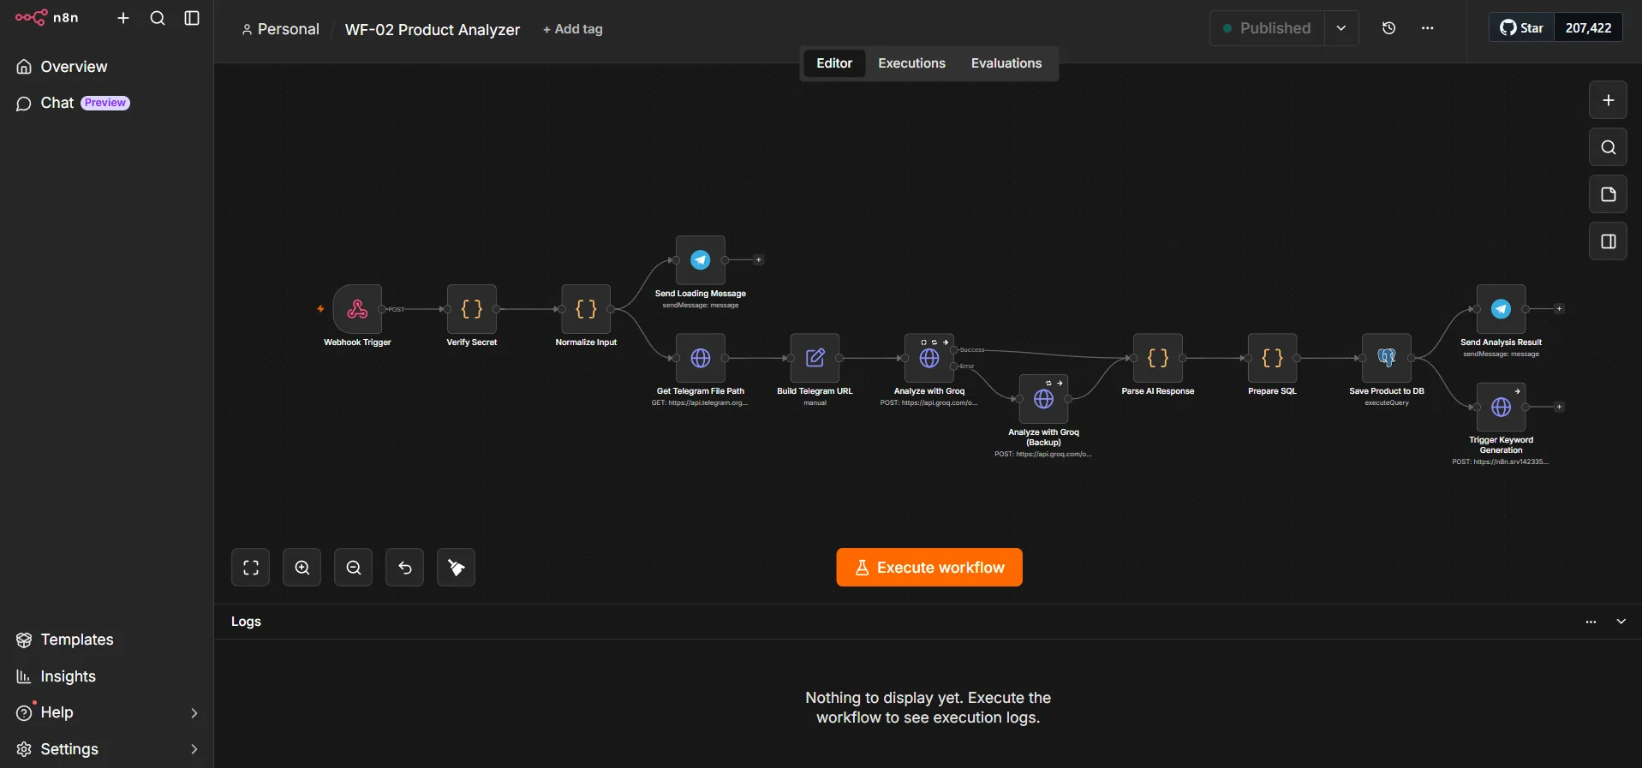Select the Trigger Keyword Generation node
This screenshot has height=768, width=1642.
1502,407
